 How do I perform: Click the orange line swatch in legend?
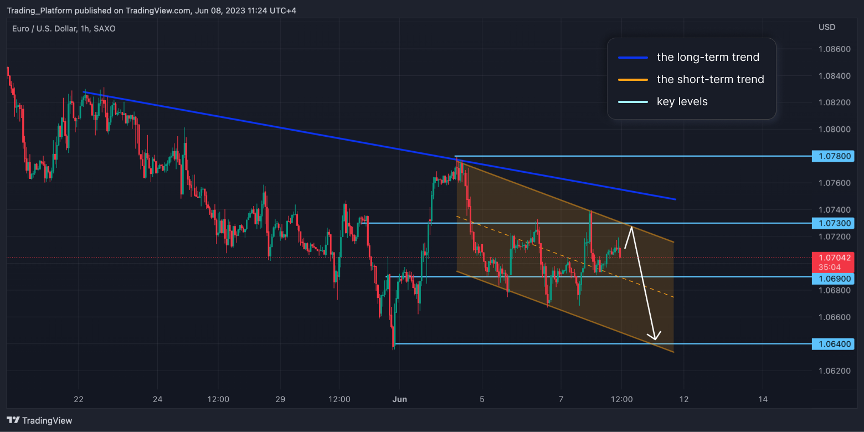pos(632,80)
